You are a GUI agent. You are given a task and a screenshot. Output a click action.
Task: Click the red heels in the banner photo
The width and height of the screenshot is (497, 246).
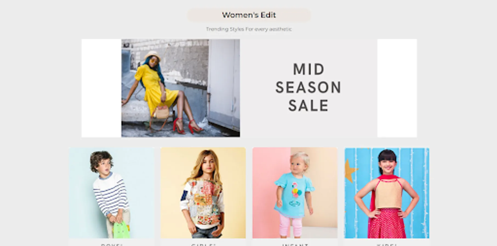coord(188,126)
